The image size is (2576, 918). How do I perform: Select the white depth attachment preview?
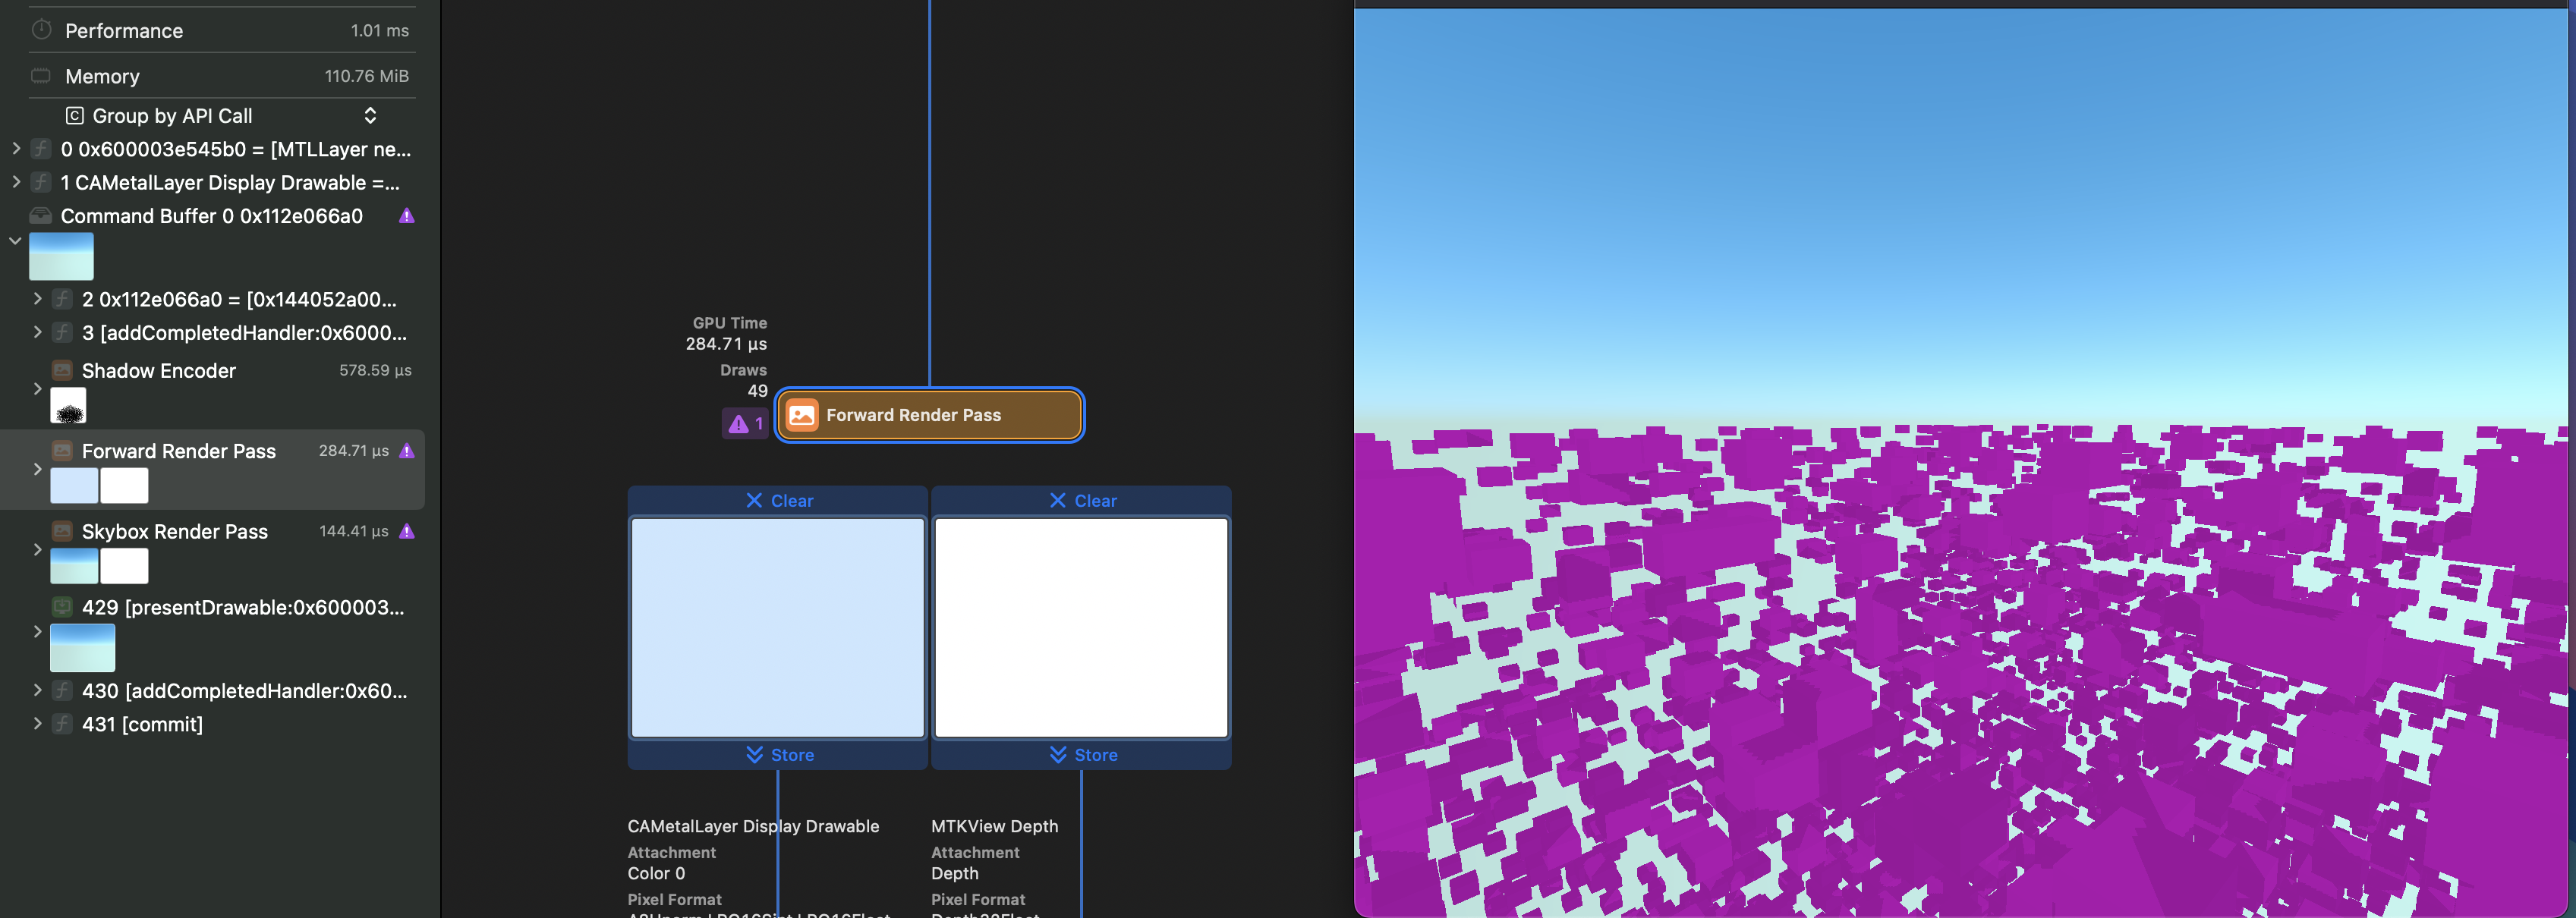coord(1081,628)
